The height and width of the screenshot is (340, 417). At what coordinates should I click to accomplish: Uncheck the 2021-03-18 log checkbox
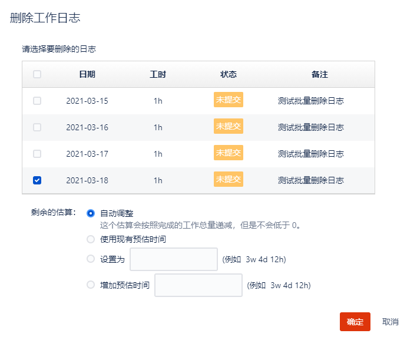tap(37, 180)
